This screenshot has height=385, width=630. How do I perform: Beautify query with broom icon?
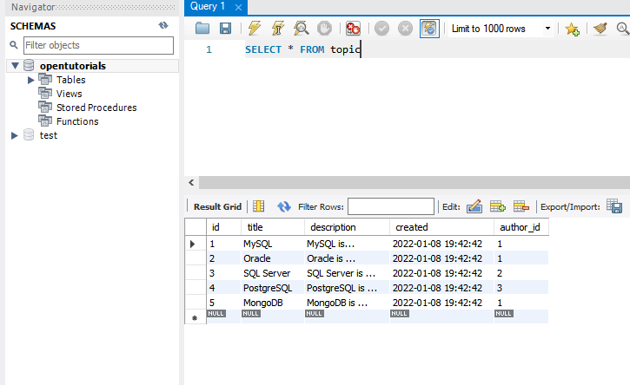pyautogui.click(x=600, y=29)
